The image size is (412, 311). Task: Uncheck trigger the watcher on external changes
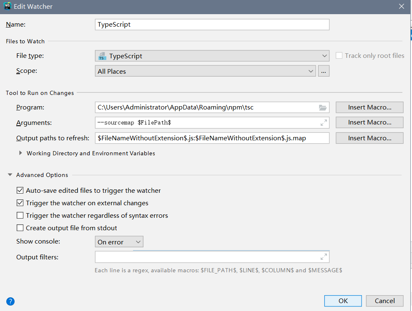[20, 203]
